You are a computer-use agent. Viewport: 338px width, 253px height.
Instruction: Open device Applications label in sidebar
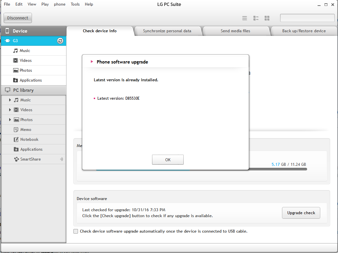click(31, 80)
